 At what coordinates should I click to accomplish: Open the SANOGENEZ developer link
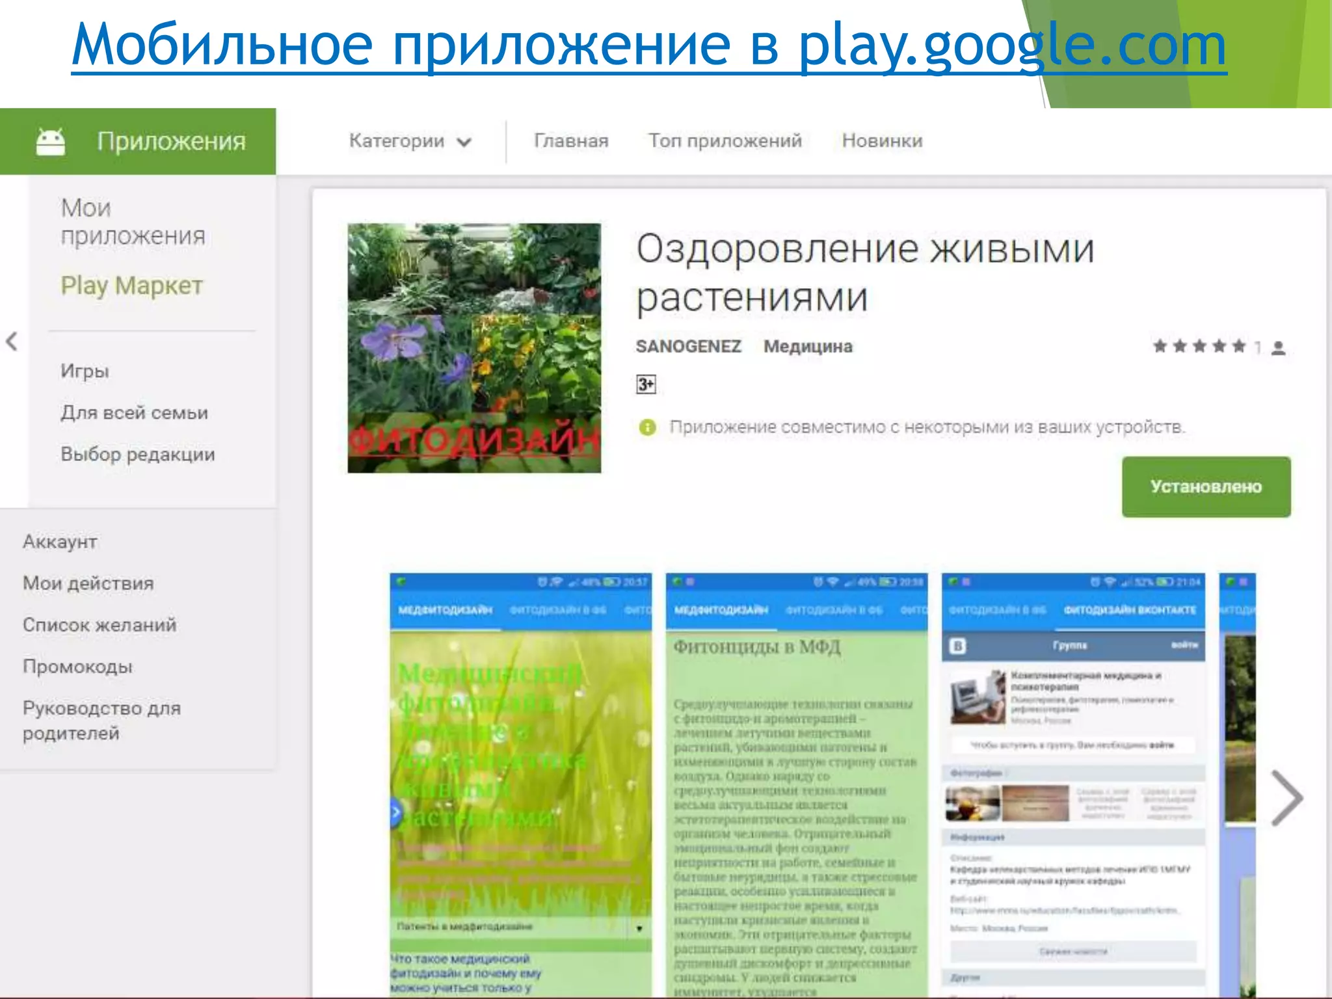tap(689, 347)
